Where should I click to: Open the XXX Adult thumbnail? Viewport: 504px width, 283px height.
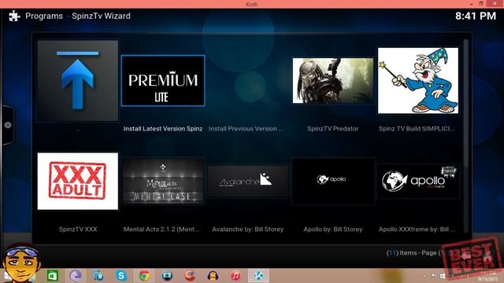click(x=78, y=181)
